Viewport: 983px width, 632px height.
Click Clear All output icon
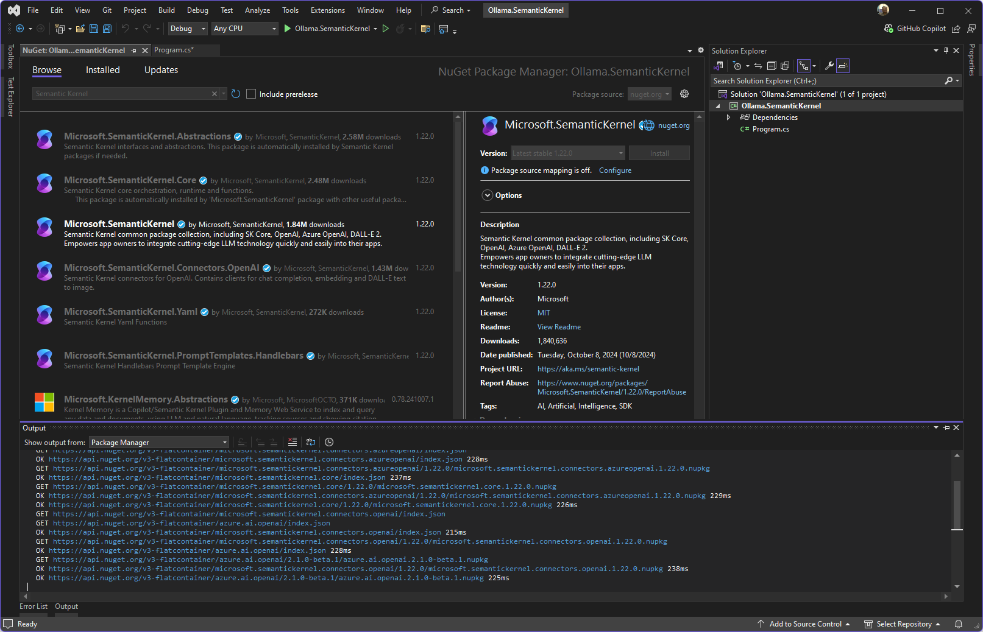tap(293, 442)
